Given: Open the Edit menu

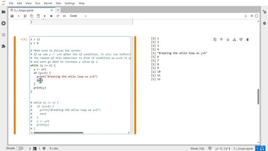Looking at the screenshot, I should pos(19,3).
